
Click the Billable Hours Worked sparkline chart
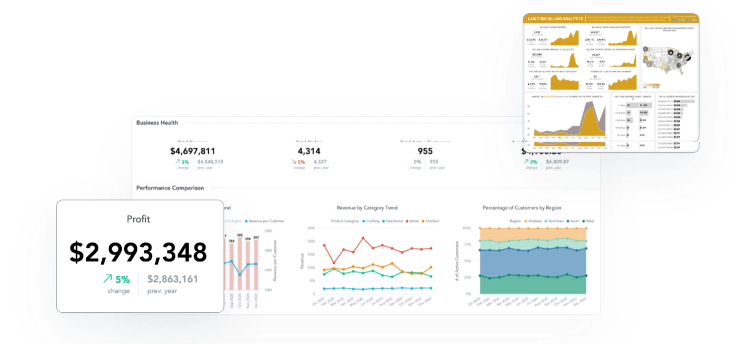coord(565,39)
